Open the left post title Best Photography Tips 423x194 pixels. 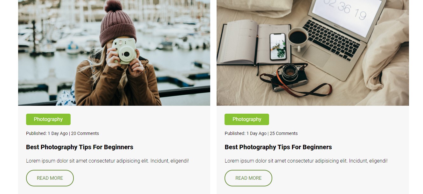80,147
